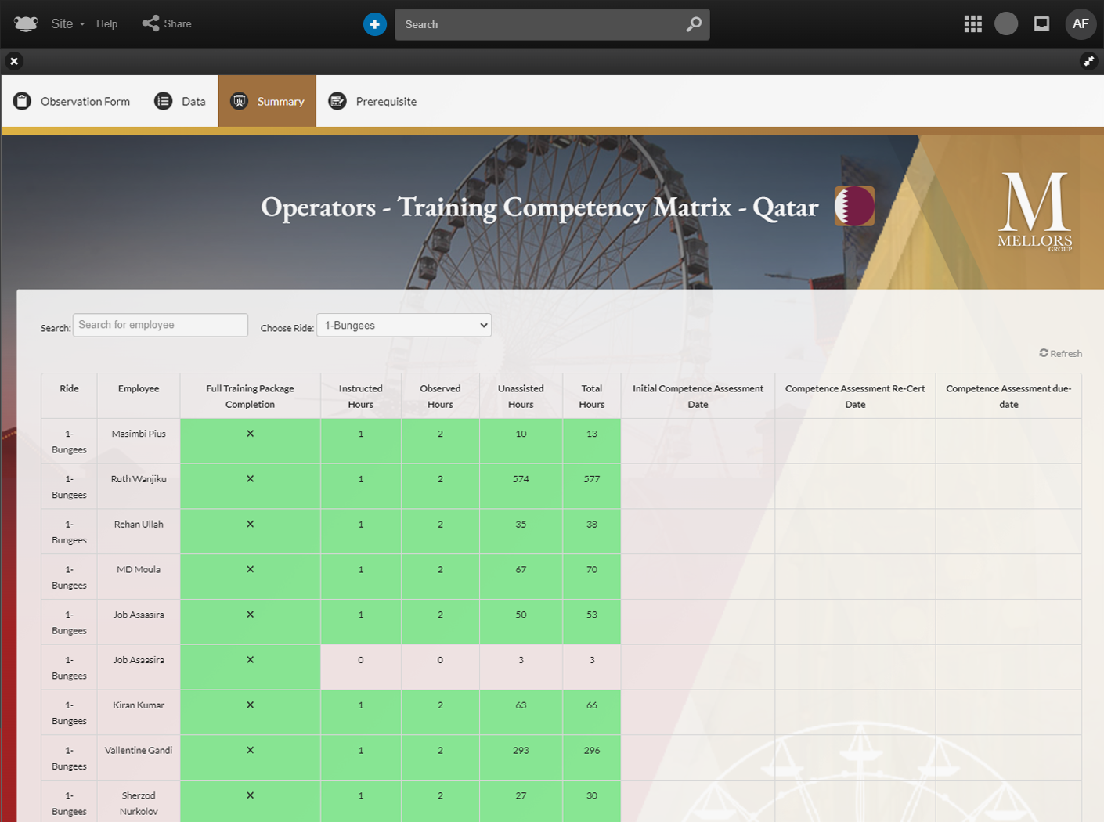Toggle fullscreen with expand arrows icon

pyautogui.click(x=1088, y=61)
